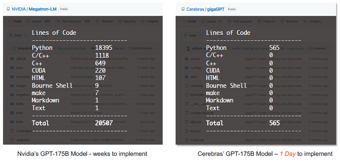Select the Code tab in Megatron-LM
The width and height of the screenshot is (340, 161).
15,21
